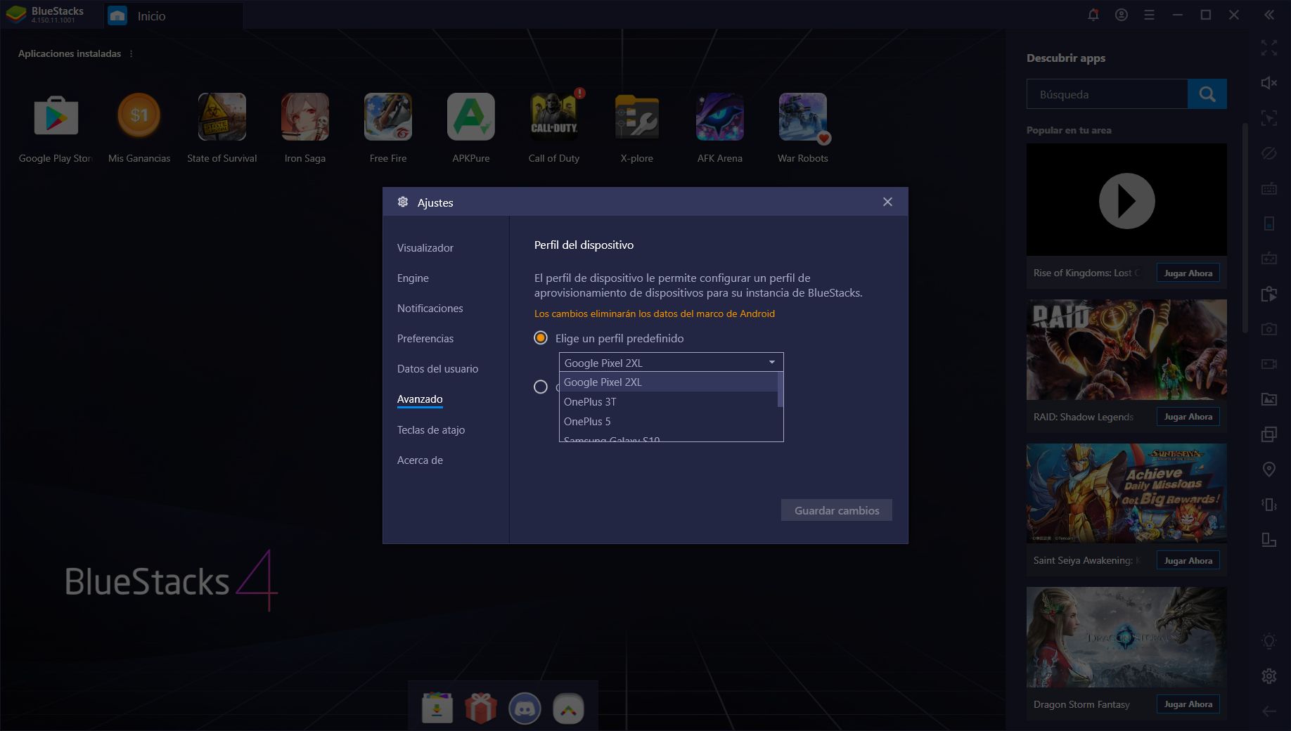
Task: Open Datos del usuario settings section
Action: pyautogui.click(x=437, y=369)
